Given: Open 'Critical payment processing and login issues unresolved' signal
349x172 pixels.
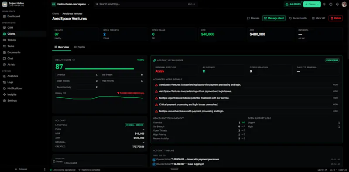Looking at the screenshot, I should (246, 105).
